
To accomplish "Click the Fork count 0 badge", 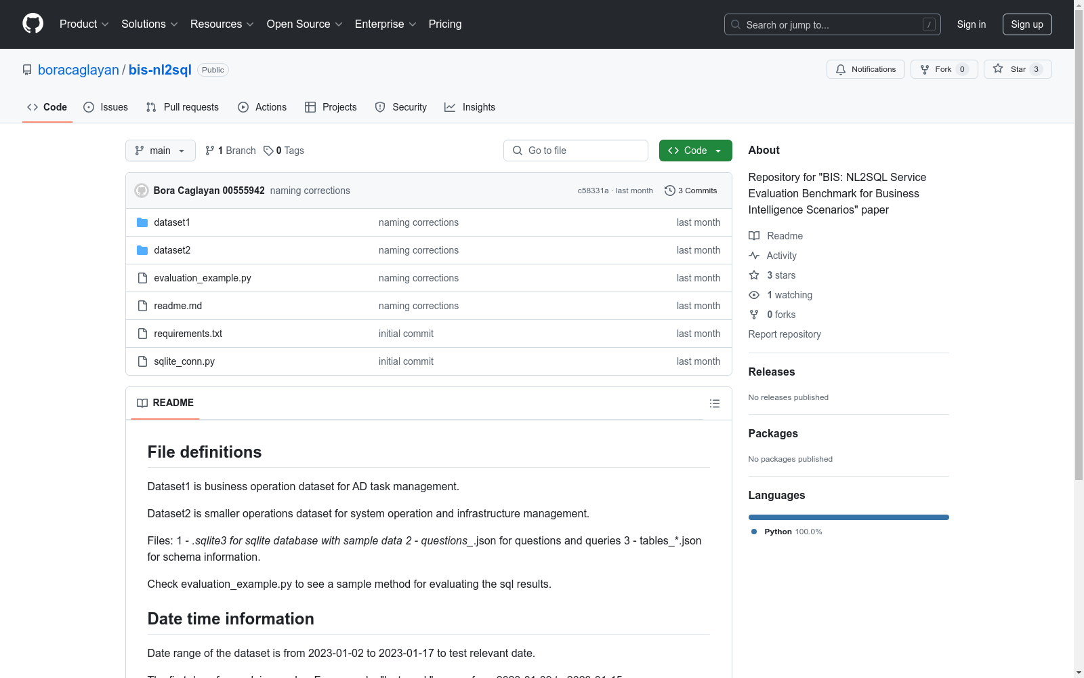I will coord(962,69).
